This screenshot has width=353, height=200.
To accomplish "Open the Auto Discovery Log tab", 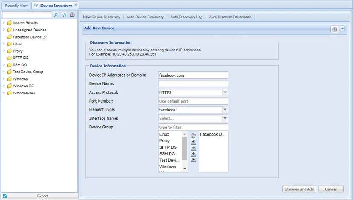I will [x=186, y=17].
